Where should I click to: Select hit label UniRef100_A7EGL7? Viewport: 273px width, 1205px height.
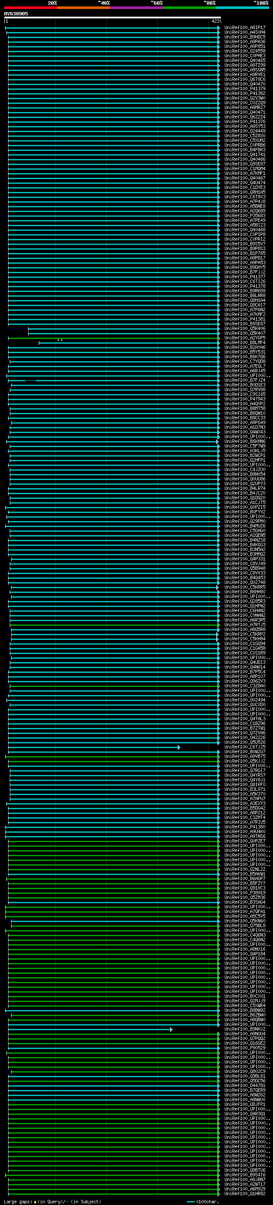244,366
